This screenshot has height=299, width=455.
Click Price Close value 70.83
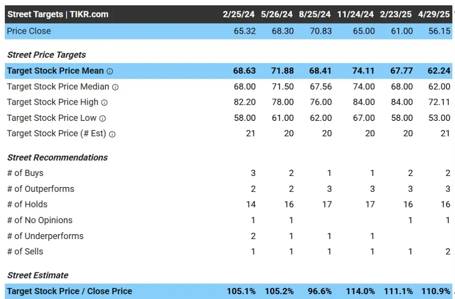coord(321,31)
